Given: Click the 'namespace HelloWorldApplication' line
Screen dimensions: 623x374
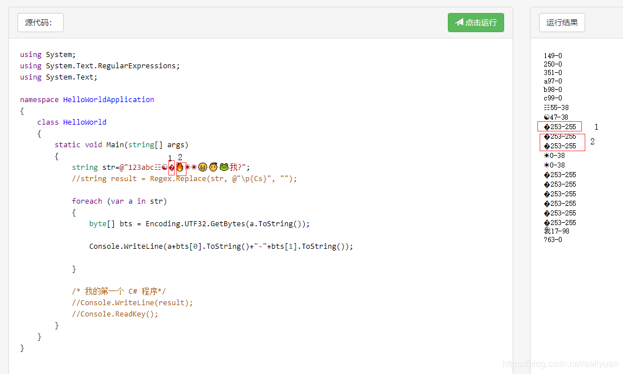Looking at the screenshot, I should (x=87, y=99).
